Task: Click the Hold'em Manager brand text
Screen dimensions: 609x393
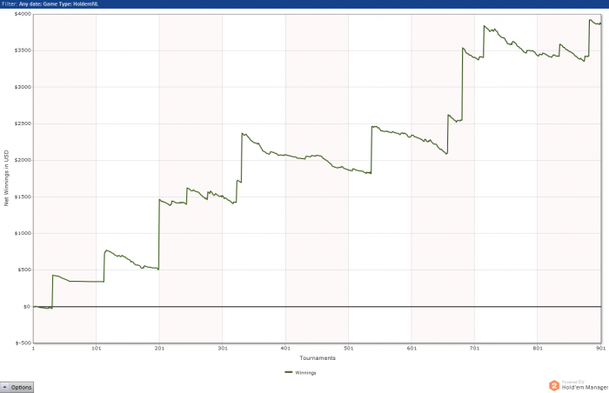Action: [585, 387]
